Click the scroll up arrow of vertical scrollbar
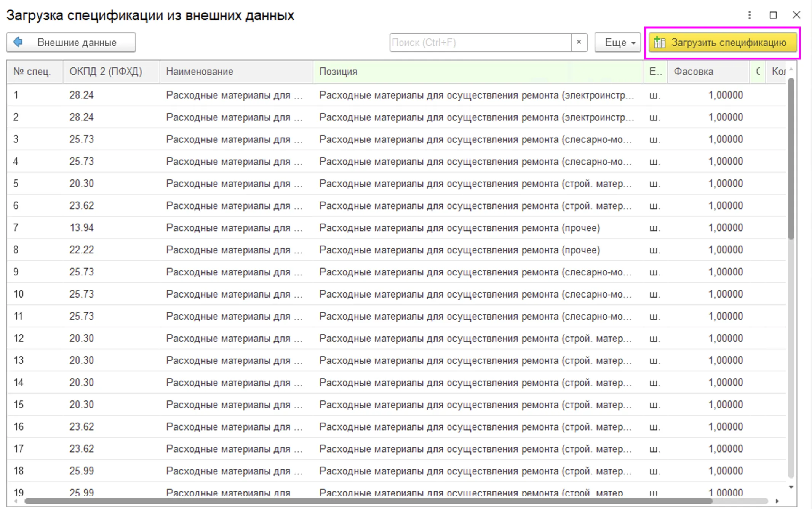The image size is (812, 509). (791, 69)
